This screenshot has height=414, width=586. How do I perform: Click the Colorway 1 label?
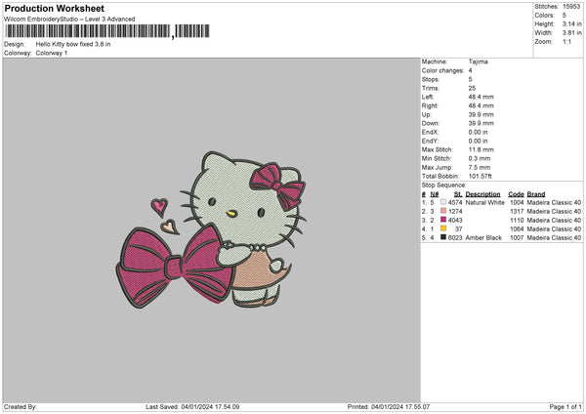51,53
